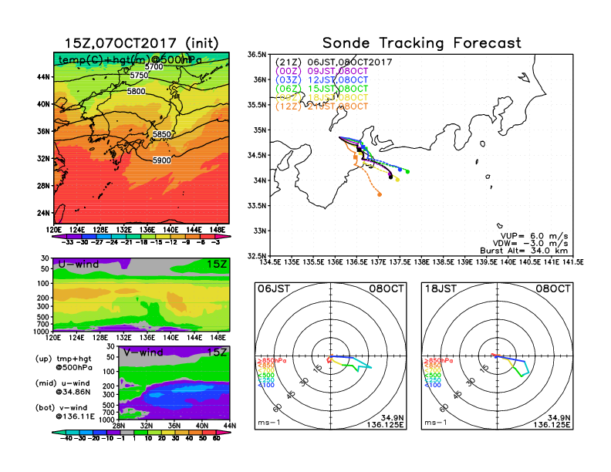Click the U-wind cross-section panel label

pos(78,265)
